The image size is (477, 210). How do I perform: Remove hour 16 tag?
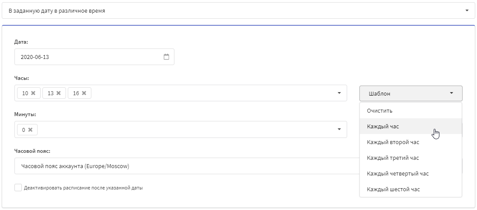(84, 93)
